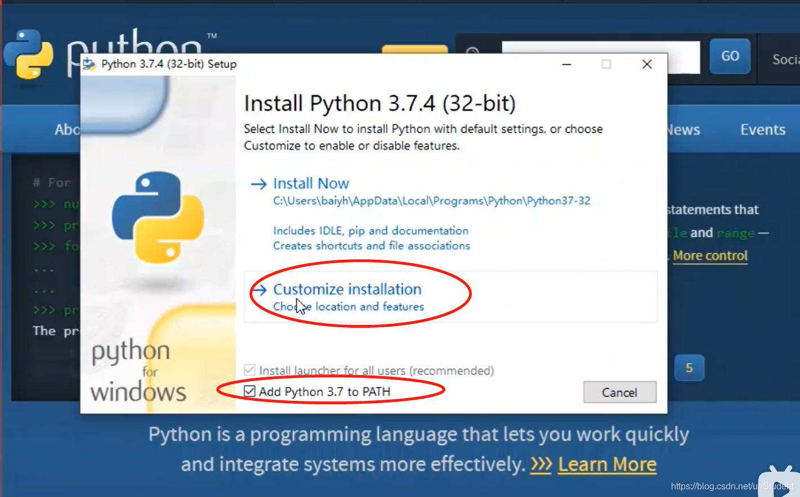
Task: Close the Python Setup window
Action: coord(647,64)
